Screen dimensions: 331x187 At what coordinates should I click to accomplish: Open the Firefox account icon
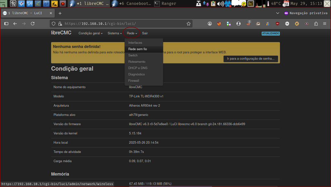209,23
